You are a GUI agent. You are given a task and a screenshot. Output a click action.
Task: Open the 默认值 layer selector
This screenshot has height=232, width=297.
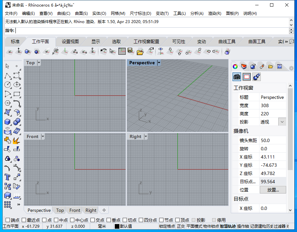[126, 226]
